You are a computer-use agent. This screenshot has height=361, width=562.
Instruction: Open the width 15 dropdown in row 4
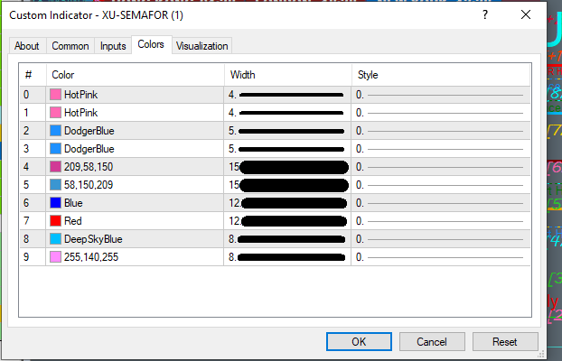(287, 167)
